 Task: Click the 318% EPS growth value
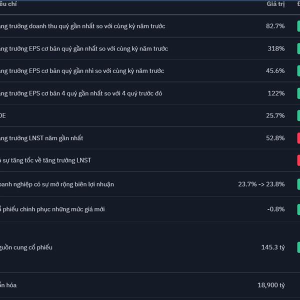[276, 48]
